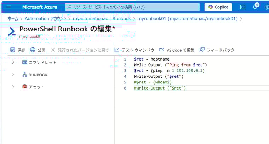
Task: Go to Automation アカウント breadcrumb
Action: tap(45, 19)
